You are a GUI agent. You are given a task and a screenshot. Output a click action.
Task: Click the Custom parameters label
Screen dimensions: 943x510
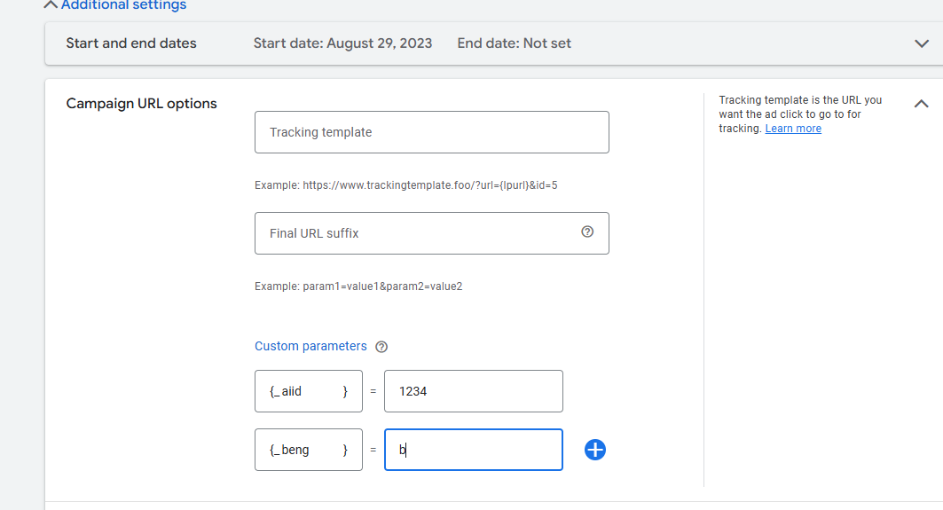click(310, 346)
